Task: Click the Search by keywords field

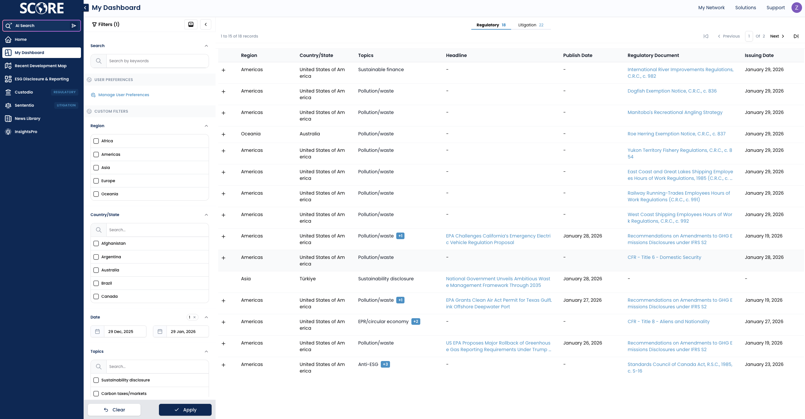Action: click(157, 61)
